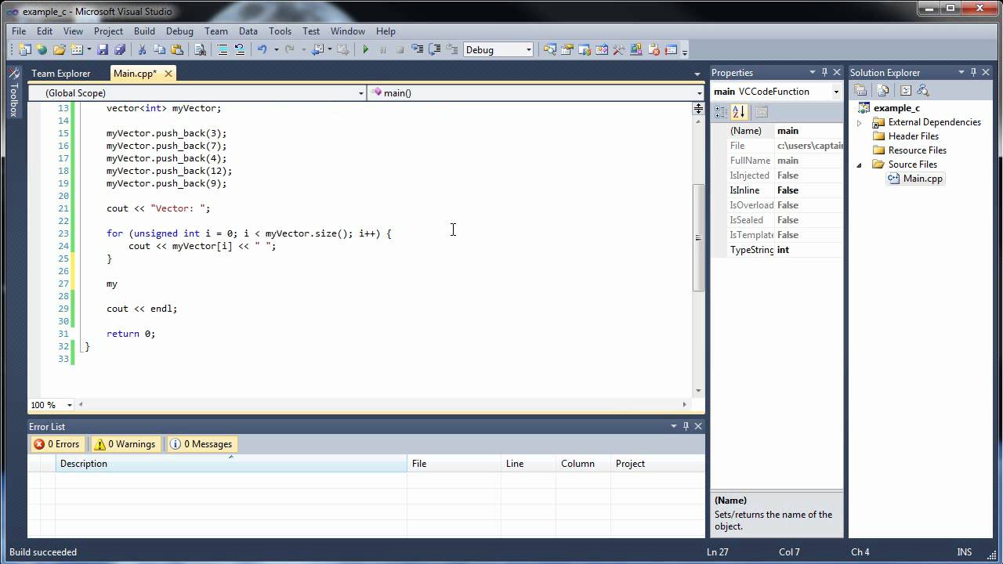This screenshot has width=1003, height=564.
Task: Open the Build menu
Action: (144, 31)
